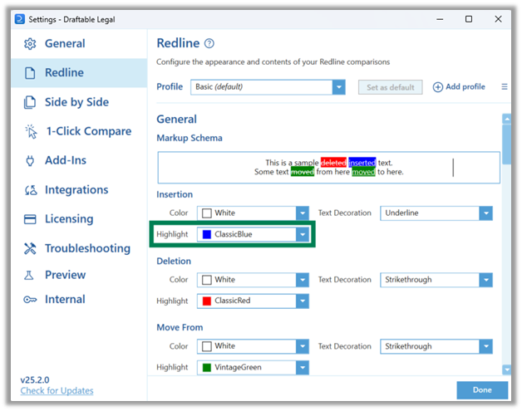Open the Internal section
Screen dimensions: 522x411
(79, 300)
